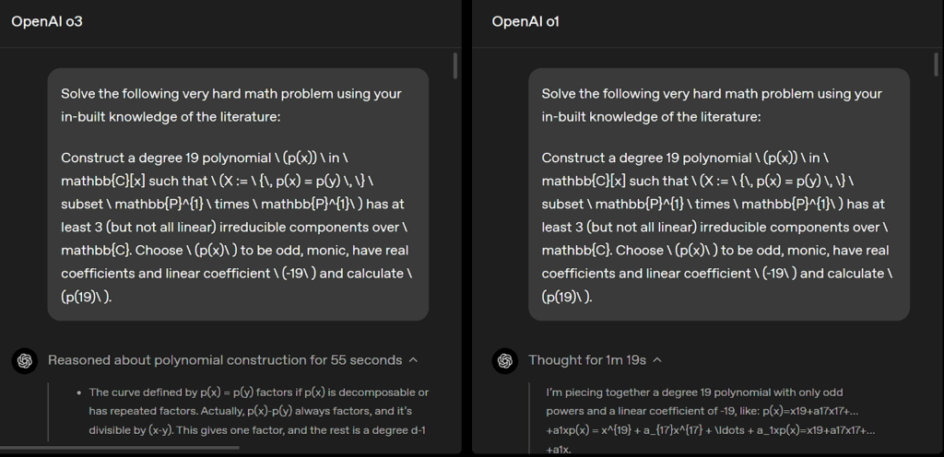Click the o3 panel vertical scrollbar thumb

click(x=454, y=64)
